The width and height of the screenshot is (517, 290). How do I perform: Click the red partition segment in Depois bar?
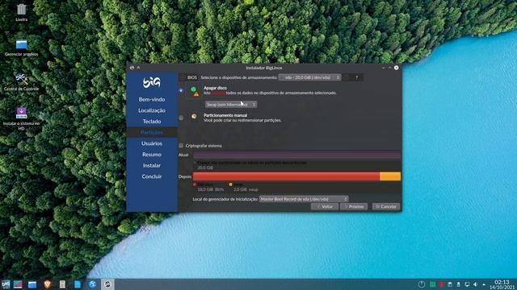tap(286, 176)
